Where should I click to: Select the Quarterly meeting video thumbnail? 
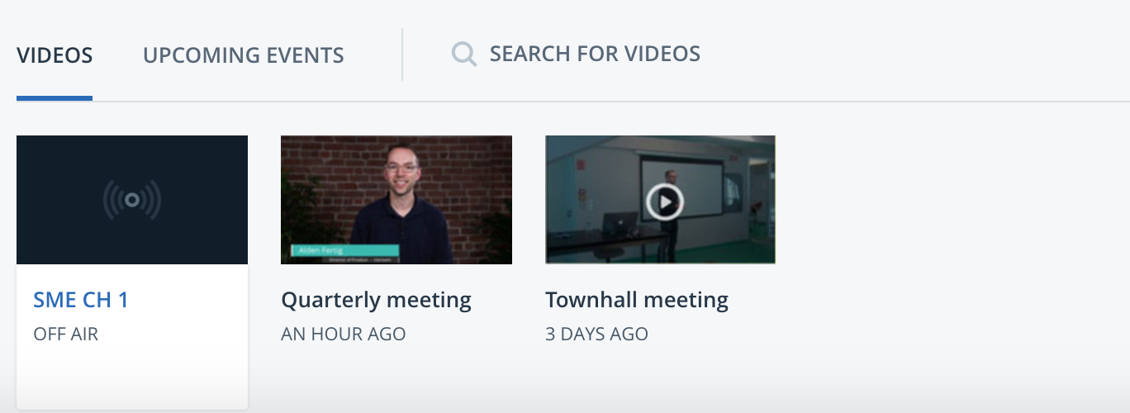(396, 200)
